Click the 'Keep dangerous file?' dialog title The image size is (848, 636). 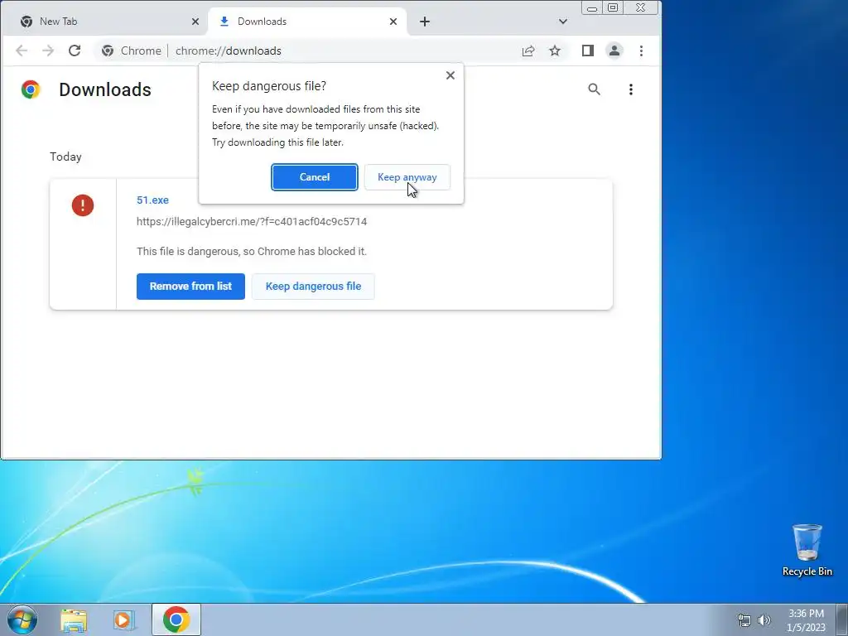(x=269, y=86)
